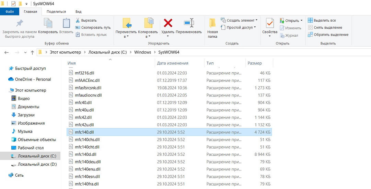Click mfc140cht.dll file icon
The image size is (371, 189).
point(71,147)
